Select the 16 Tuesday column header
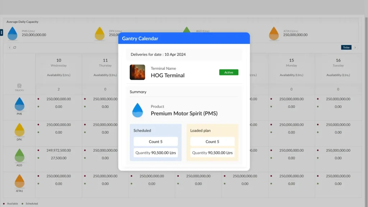Screen dimensions: 368x207 coord(338,63)
